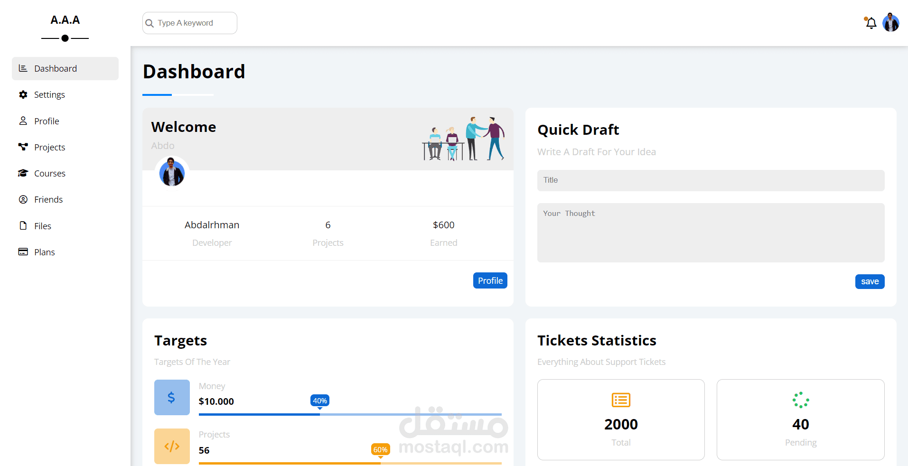Image resolution: width=908 pixels, height=466 pixels.
Task: Click the Money dollar icon tile
Action: click(172, 397)
